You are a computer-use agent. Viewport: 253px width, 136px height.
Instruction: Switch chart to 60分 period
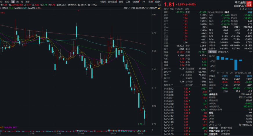click(7, 2)
